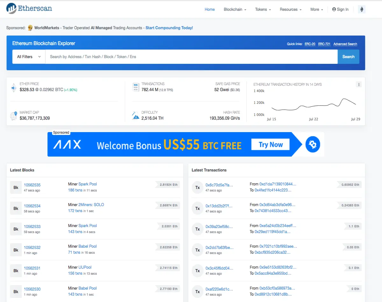Click Try Now on AAX banner
The height and width of the screenshot is (302, 382).
(271, 145)
